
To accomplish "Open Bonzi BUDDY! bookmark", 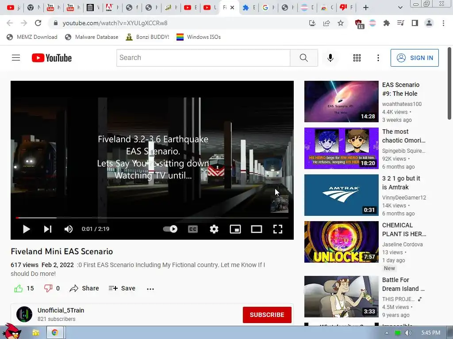I will pyautogui.click(x=147, y=37).
